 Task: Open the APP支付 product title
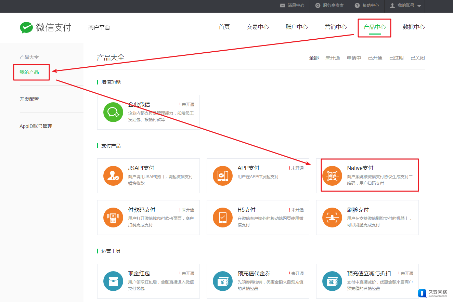(248, 168)
